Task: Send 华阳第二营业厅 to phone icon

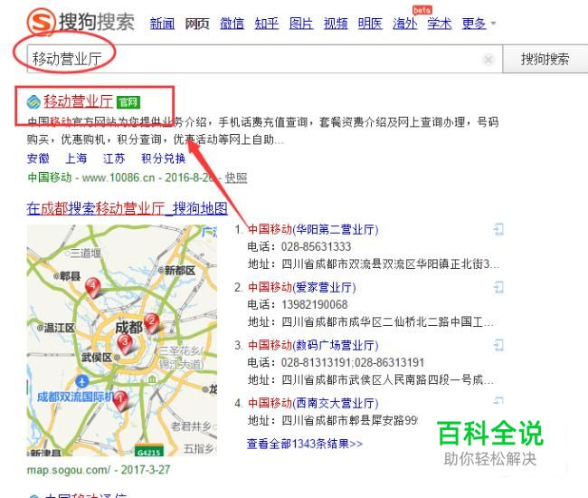Action: pos(498,229)
